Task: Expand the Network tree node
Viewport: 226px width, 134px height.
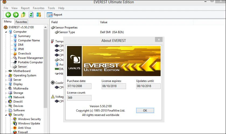Action: pyautogui.click(x=6, y=97)
